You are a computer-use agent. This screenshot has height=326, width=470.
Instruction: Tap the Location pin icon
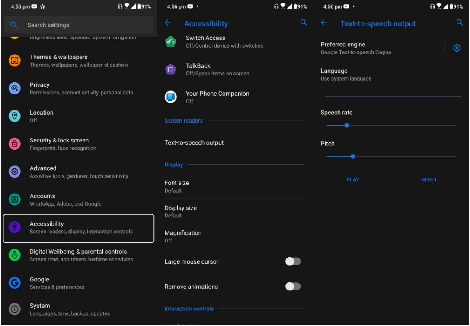[x=14, y=116]
